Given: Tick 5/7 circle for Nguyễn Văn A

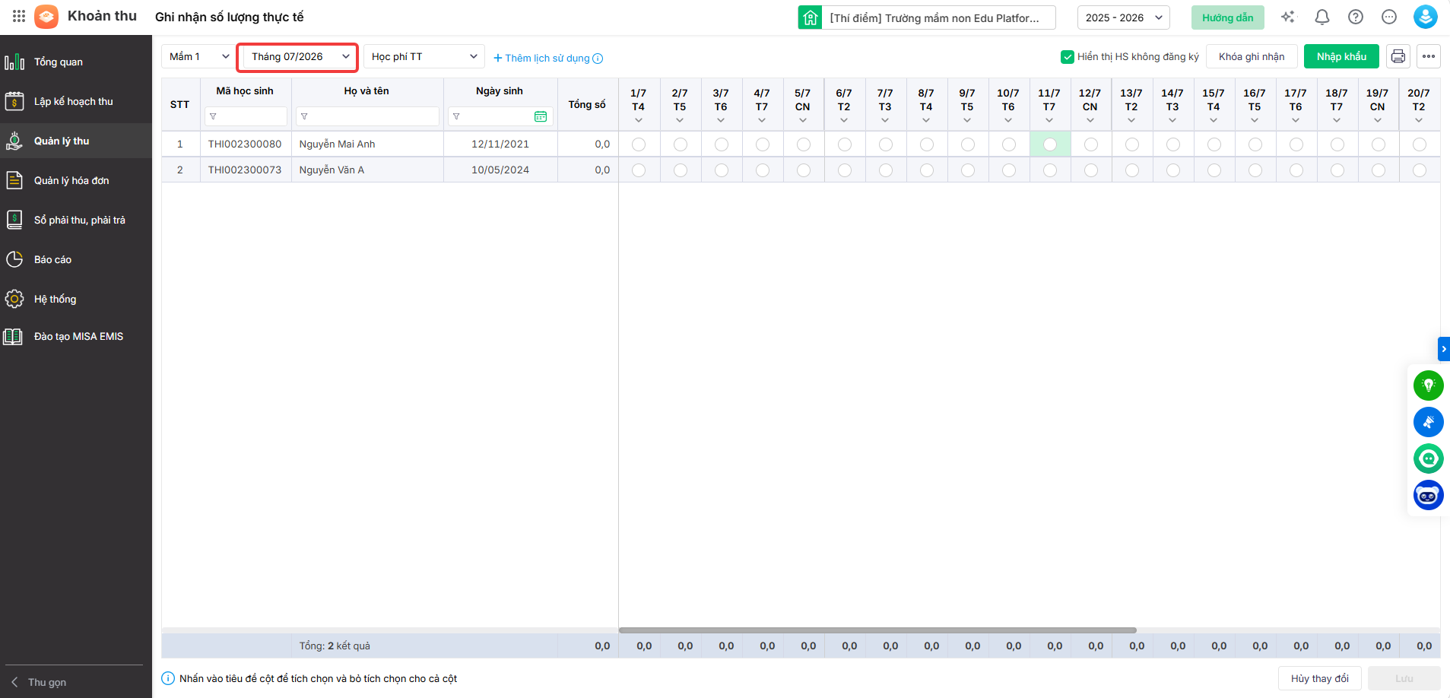Looking at the screenshot, I should coord(804,170).
